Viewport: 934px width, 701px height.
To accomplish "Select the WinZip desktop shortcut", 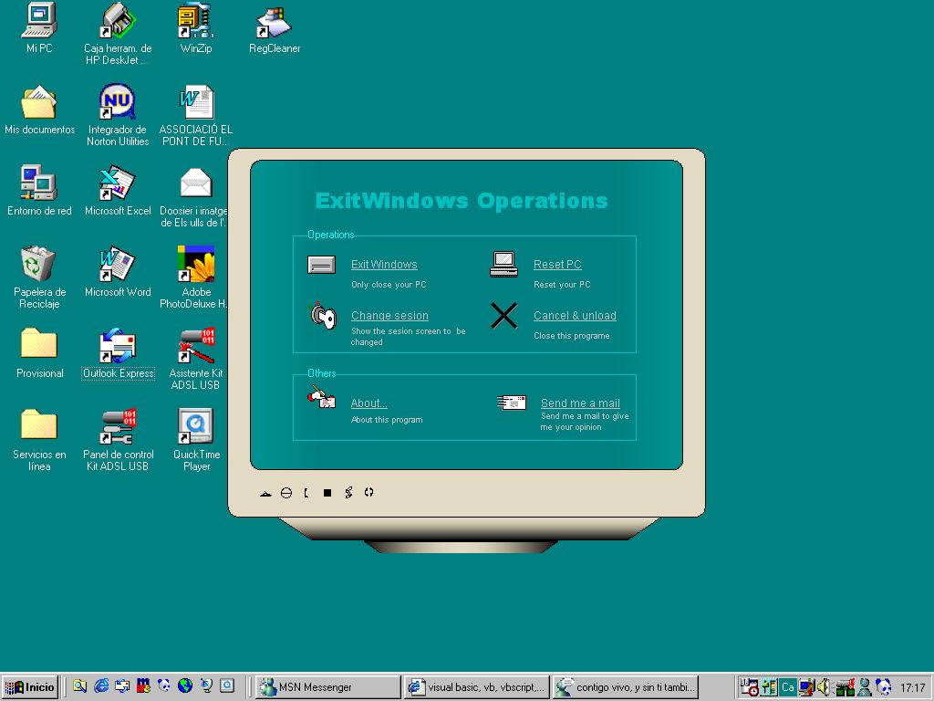I will [195, 29].
